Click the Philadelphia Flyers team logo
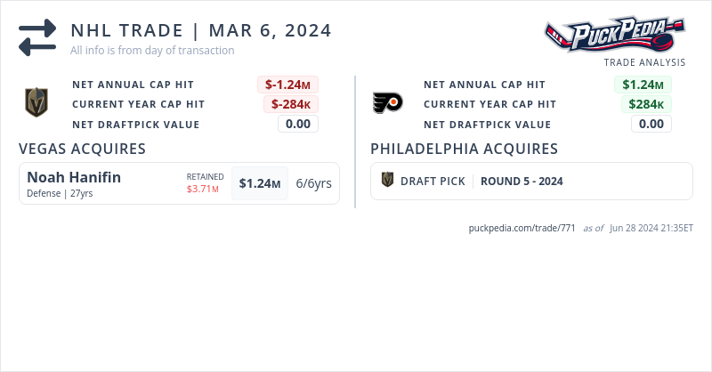The image size is (712, 372). (387, 103)
